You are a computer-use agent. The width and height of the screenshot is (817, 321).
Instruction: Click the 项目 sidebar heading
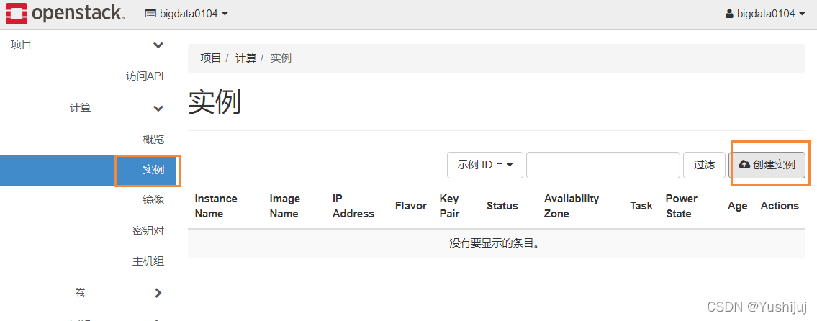click(21, 45)
